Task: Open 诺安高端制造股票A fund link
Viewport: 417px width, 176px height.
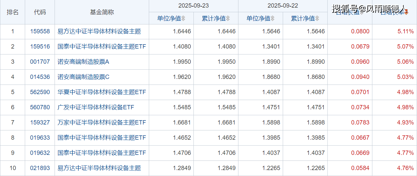Action: (x=83, y=62)
